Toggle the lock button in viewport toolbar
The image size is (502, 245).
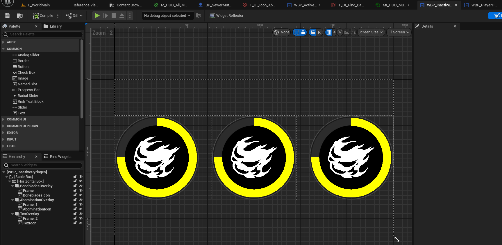coord(303,32)
